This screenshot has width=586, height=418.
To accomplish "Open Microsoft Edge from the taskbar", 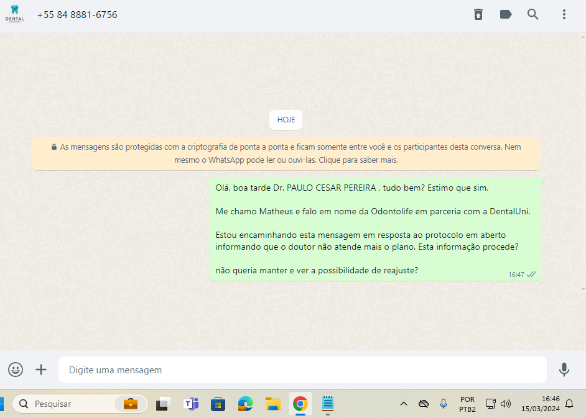I will (245, 404).
